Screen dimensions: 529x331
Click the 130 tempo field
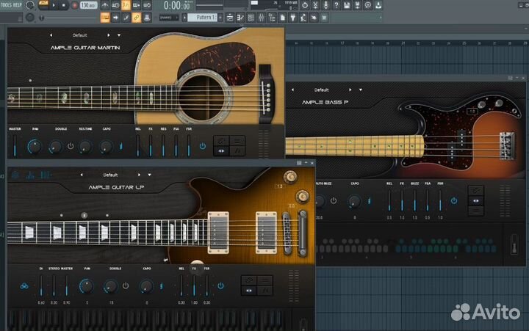(x=88, y=5)
